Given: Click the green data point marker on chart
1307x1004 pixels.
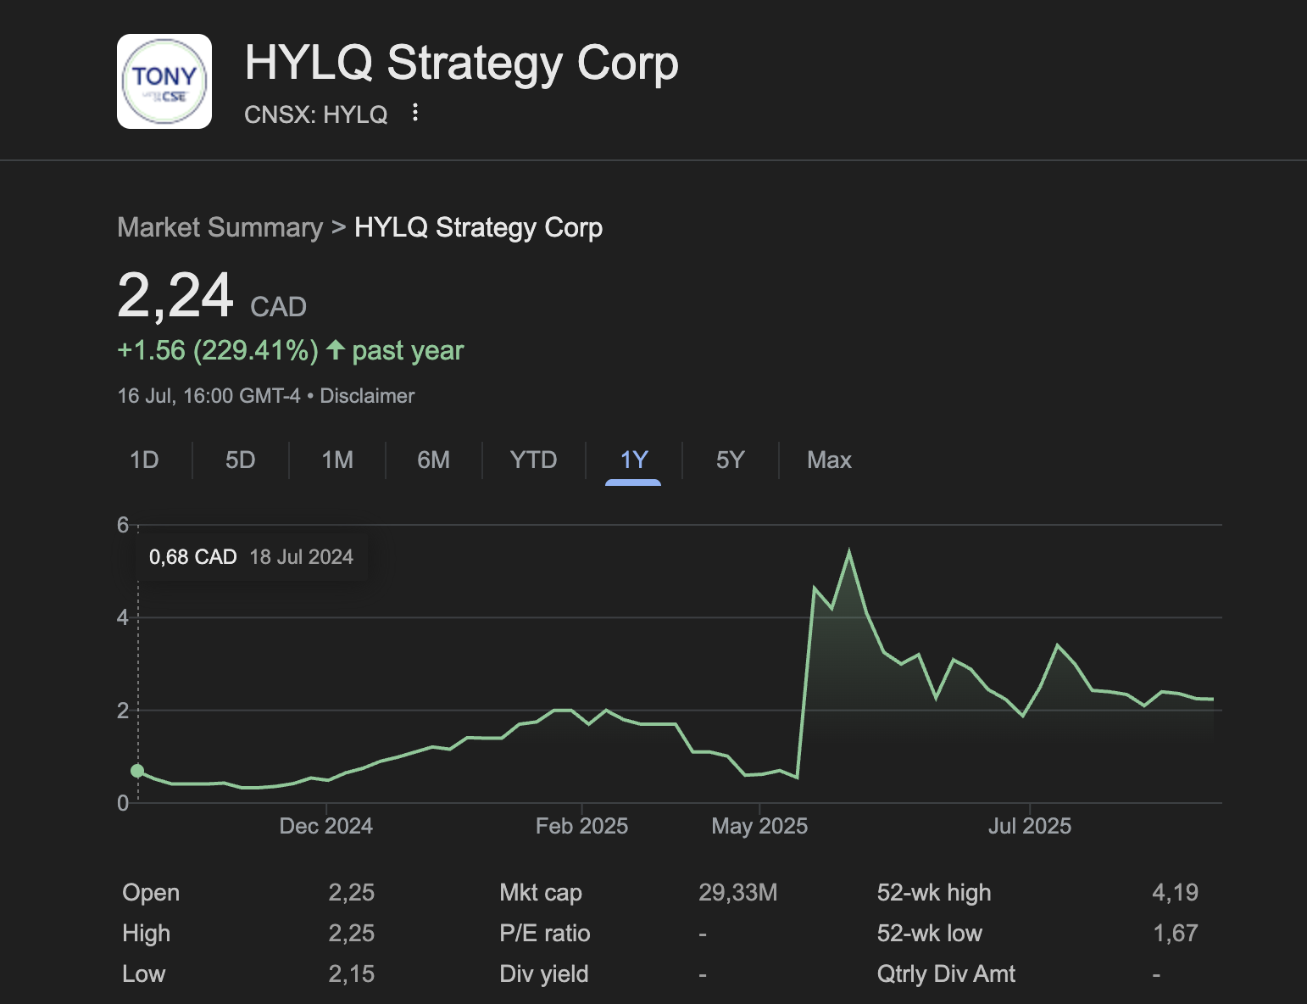Looking at the screenshot, I should click(137, 771).
